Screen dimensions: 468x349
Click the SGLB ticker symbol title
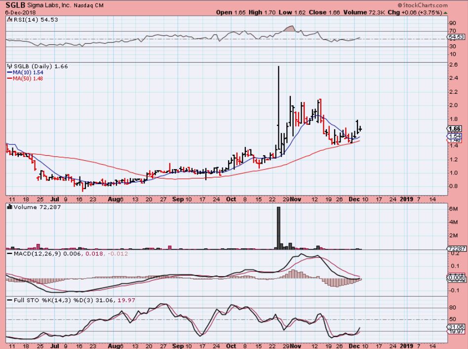[x=15, y=5]
